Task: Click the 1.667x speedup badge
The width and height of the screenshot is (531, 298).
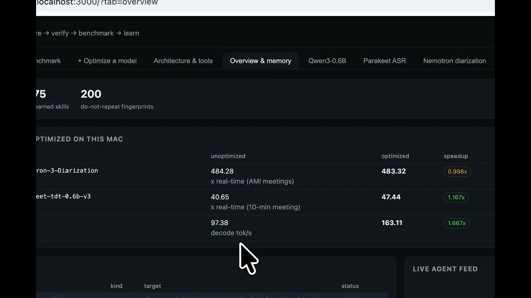Action: [457, 223]
